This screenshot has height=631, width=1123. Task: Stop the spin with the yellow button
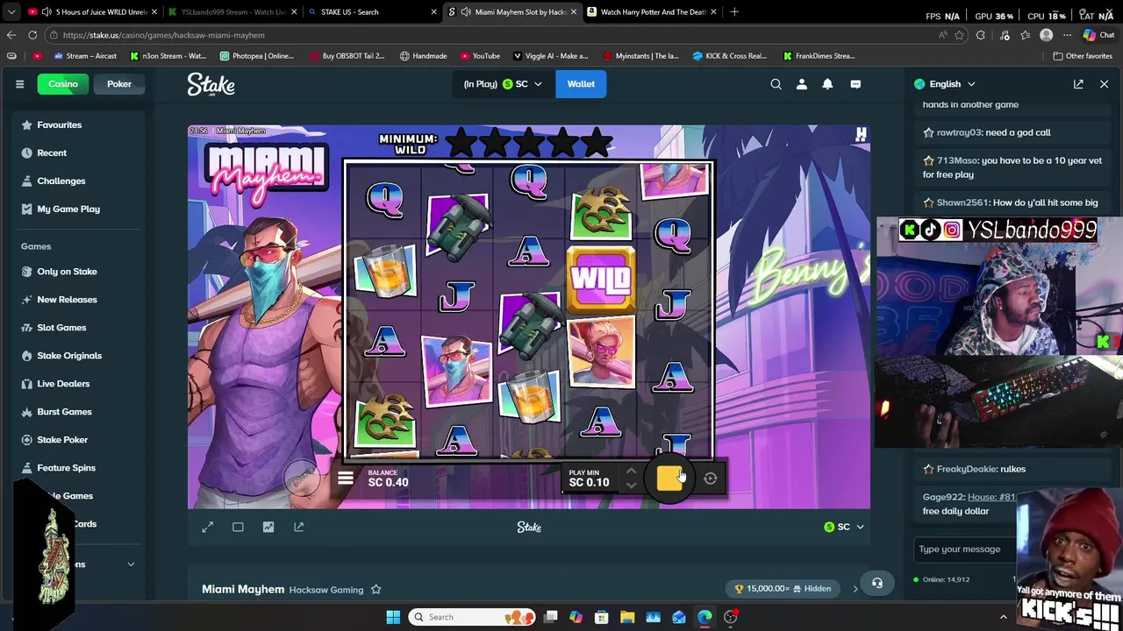click(x=669, y=478)
